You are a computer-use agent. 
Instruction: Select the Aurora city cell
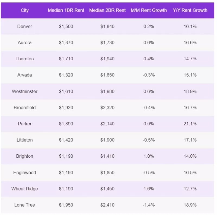click(x=25, y=43)
